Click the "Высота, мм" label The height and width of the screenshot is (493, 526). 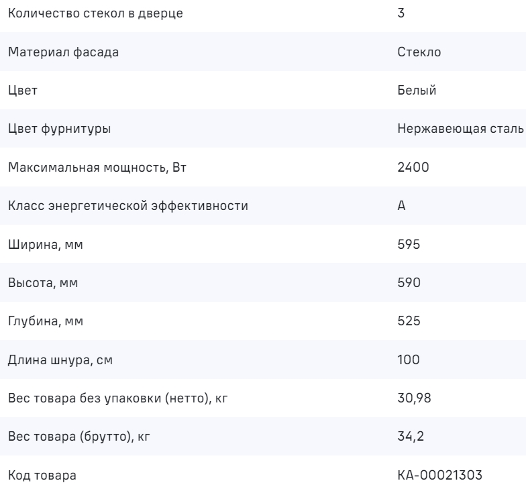click(43, 283)
